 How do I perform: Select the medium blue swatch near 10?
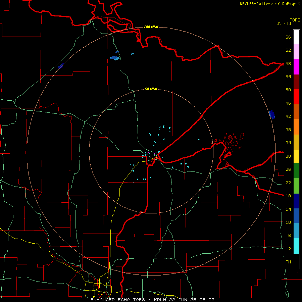296,216
